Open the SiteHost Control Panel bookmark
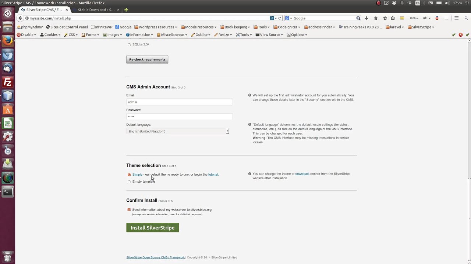Screen dimensions: 471x264 pos(67,27)
